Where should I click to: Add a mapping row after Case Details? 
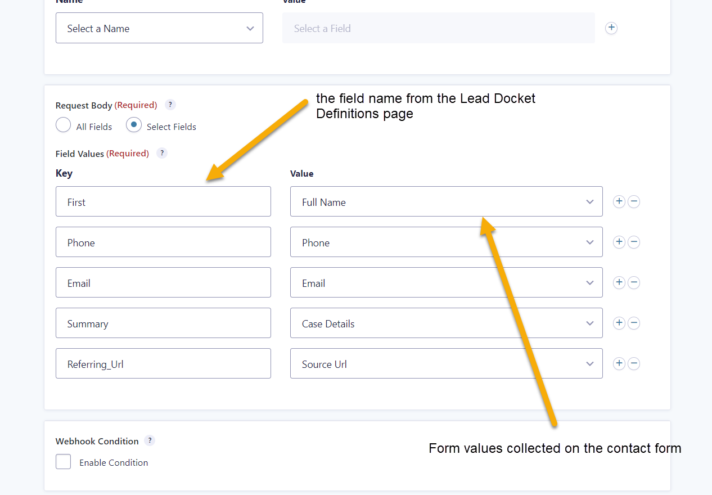click(x=619, y=323)
